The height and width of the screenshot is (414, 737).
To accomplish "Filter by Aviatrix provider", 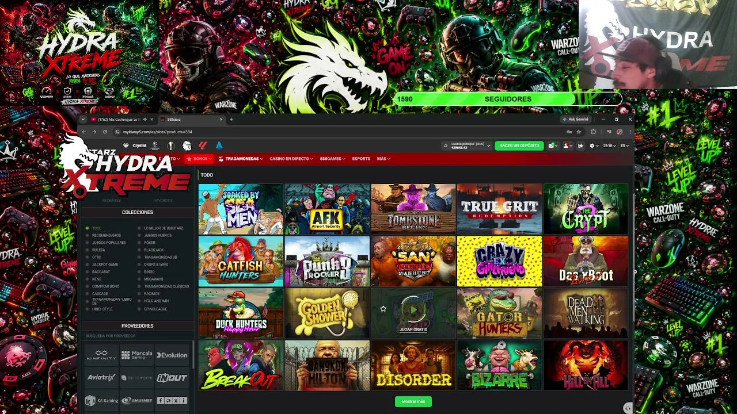I will pos(101,378).
